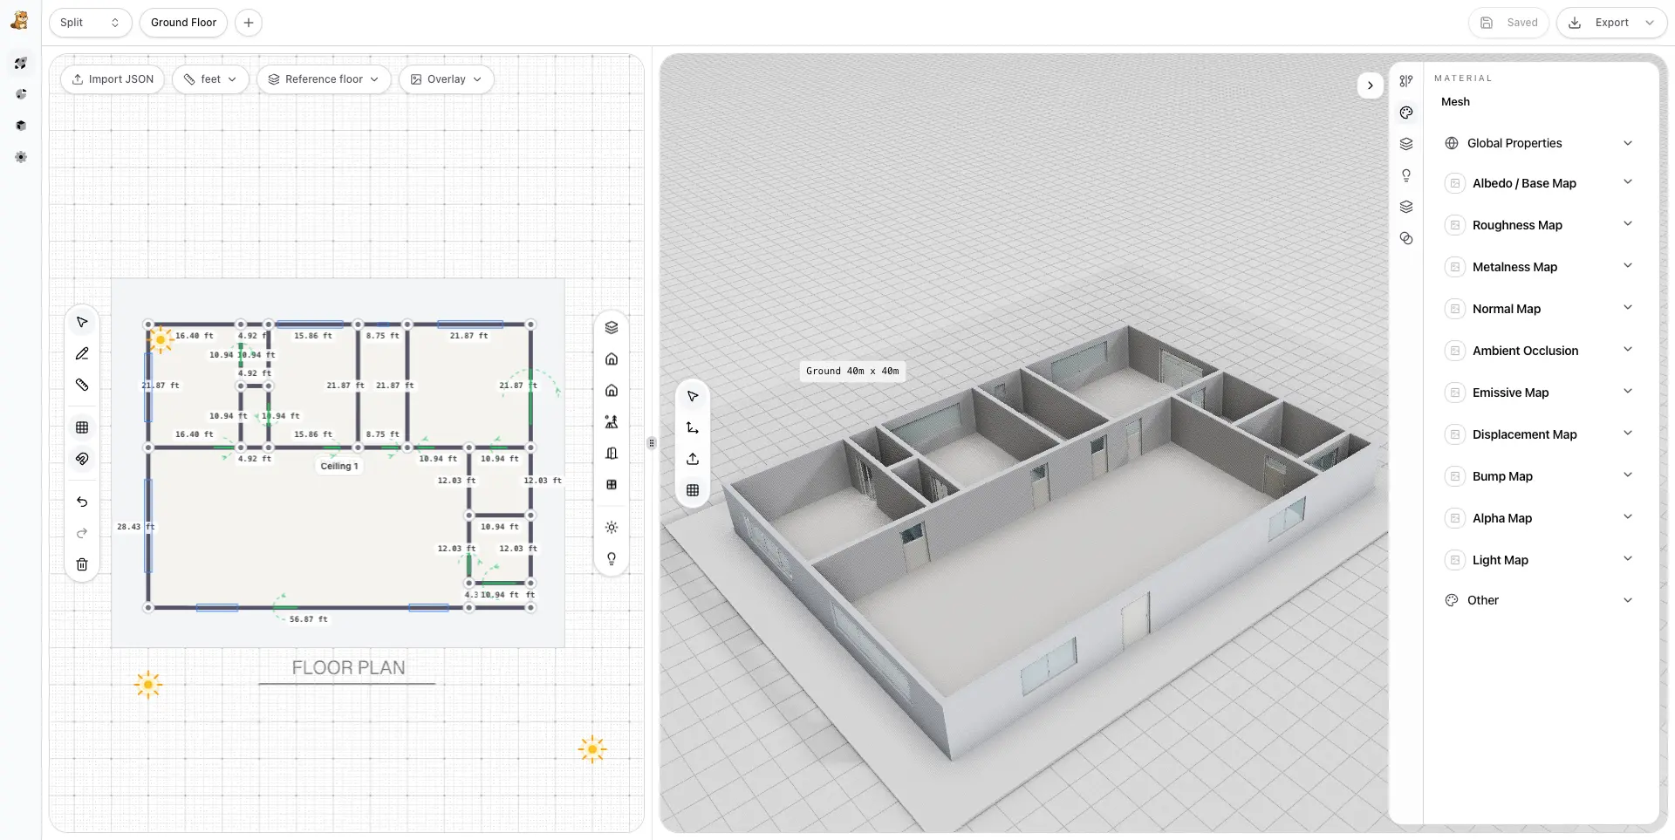Click the Export button
1675x840 pixels.
(1610, 23)
